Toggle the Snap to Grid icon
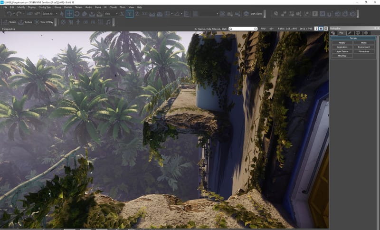 coord(167,14)
